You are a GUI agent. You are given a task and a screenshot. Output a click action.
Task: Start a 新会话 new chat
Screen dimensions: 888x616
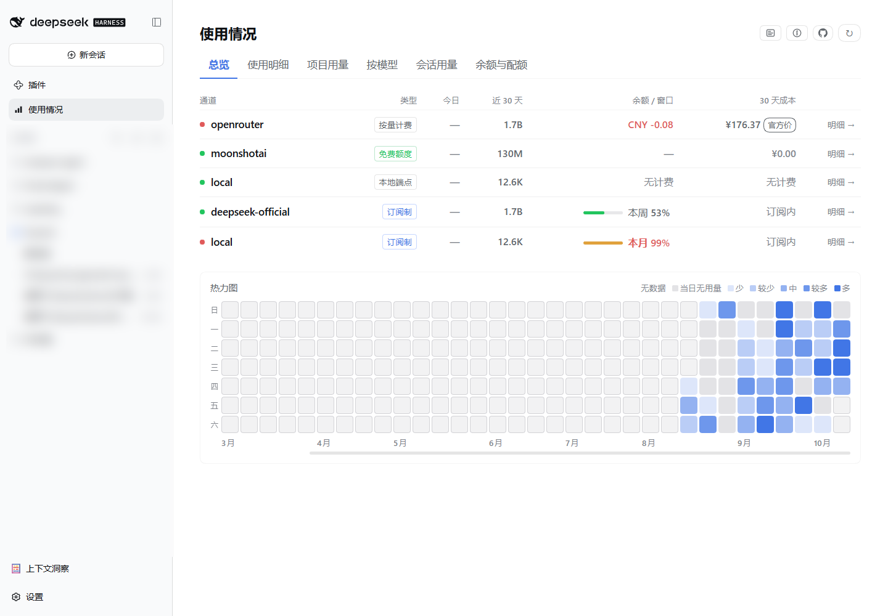tap(86, 55)
